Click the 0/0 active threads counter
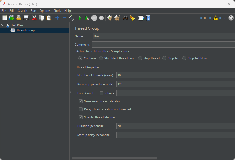This screenshot has width=235, height=160. coord(225,18)
